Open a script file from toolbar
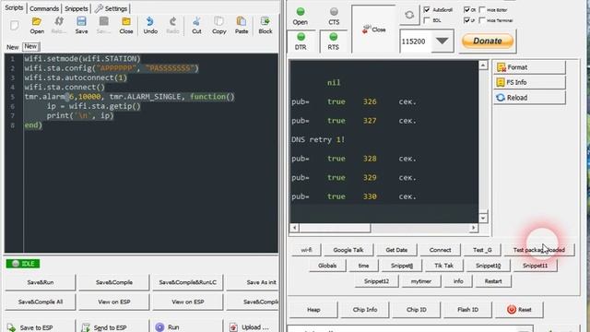This screenshot has height=332, width=590. coord(37,25)
